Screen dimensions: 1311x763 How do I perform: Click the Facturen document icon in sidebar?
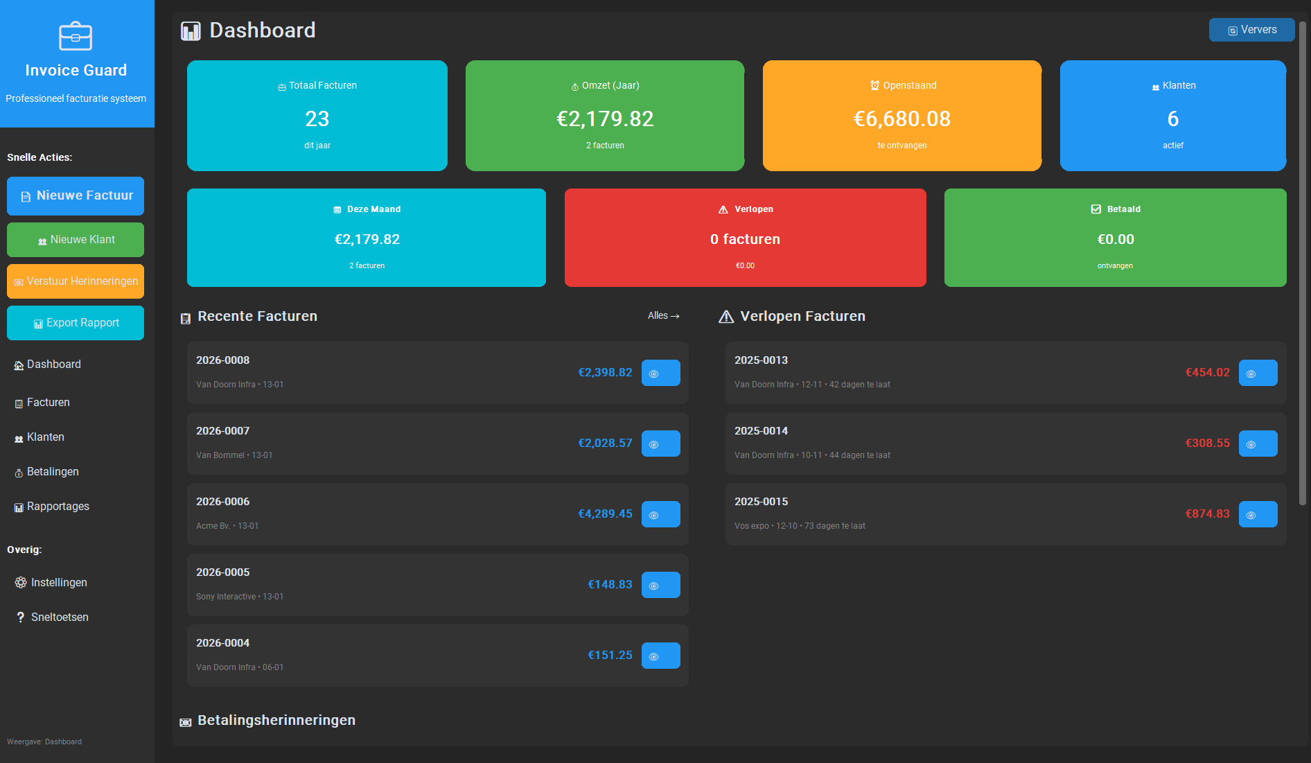(x=19, y=404)
